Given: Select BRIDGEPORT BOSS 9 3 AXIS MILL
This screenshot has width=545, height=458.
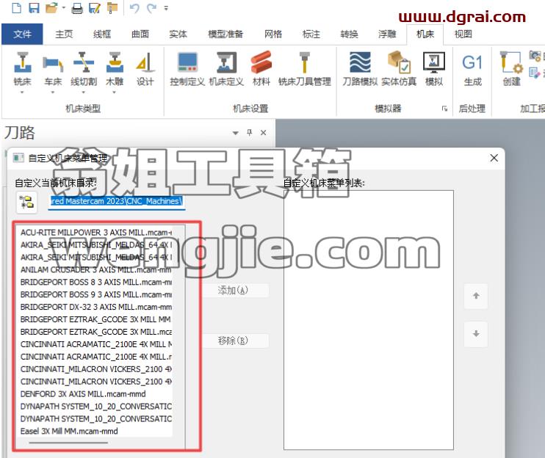Looking at the screenshot, I should [x=96, y=294].
